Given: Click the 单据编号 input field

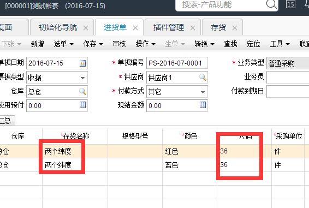Looking at the screenshot, I should click(x=177, y=63).
